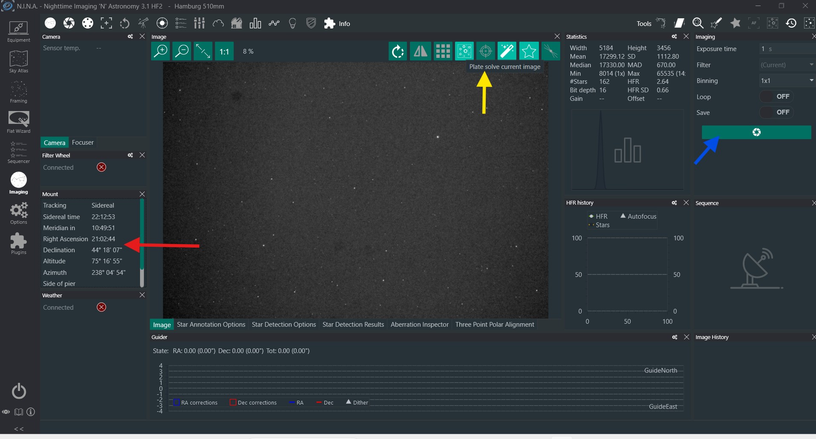Toggle the Save switch
Image resolution: width=816 pixels, height=439 pixels.
(776, 112)
